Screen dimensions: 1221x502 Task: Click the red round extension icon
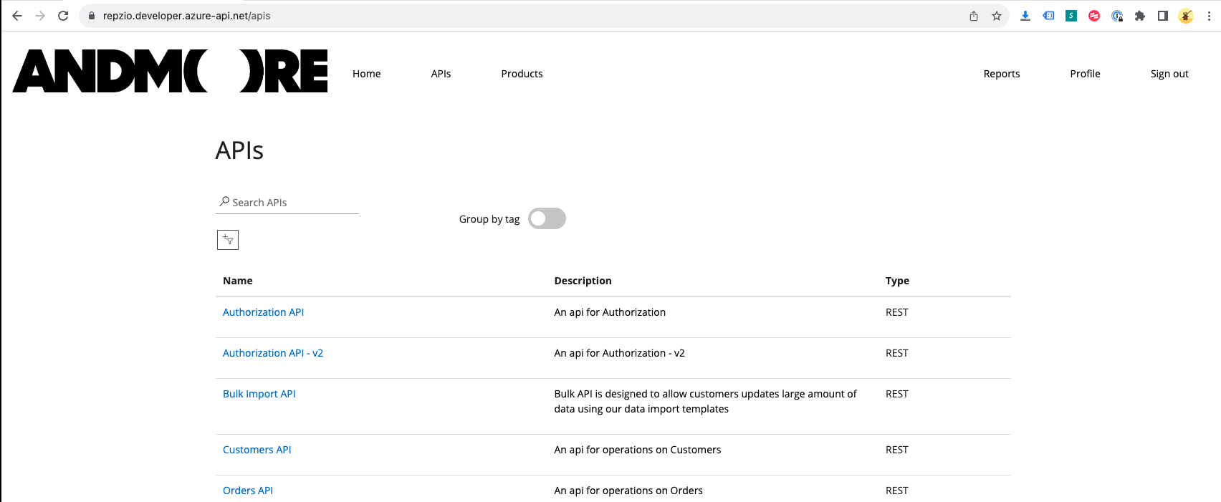click(x=1094, y=16)
